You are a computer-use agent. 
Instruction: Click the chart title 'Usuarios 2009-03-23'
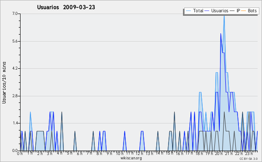coord(66,7)
